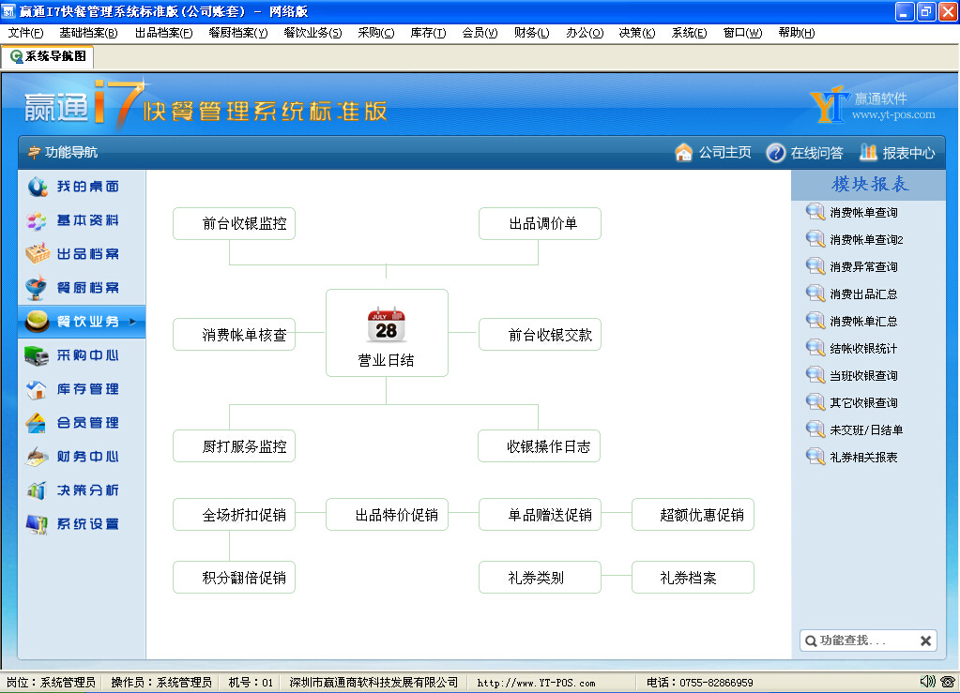The height and width of the screenshot is (693, 960).
Task: Open the 库存(T) menu
Action: pyautogui.click(x=429, y=33)
